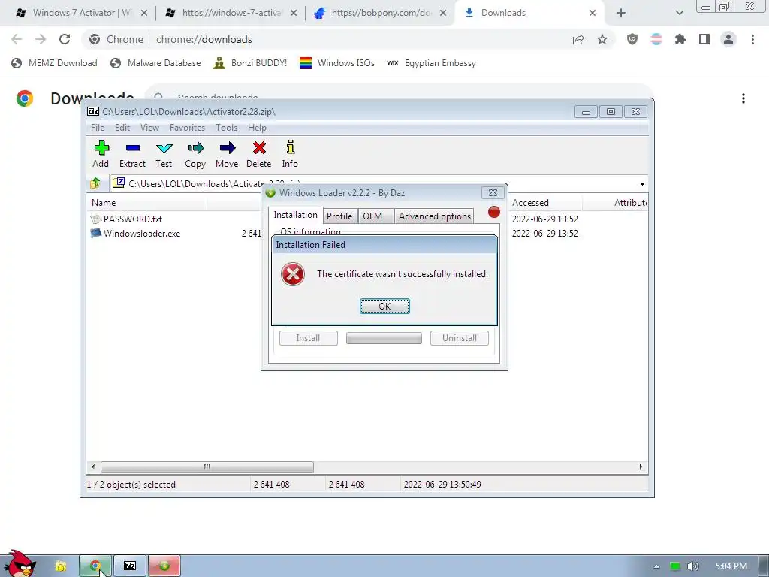The height and width of the screenshot is (577, 769).
Task: Click the left scroll arrow in 7-Zip
Action: (x=94, y=467)
